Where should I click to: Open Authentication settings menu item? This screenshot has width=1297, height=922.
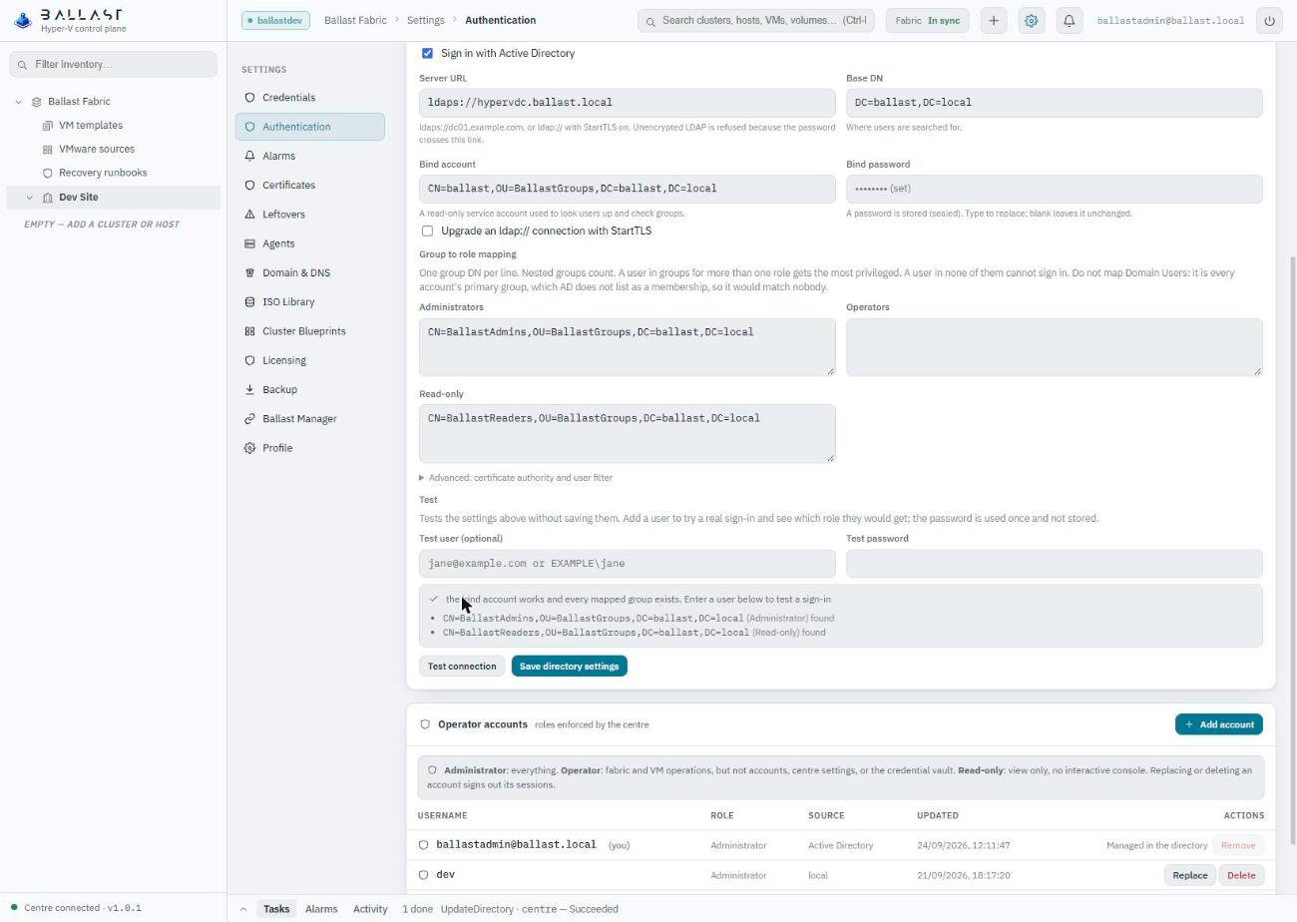coord(310,127)
